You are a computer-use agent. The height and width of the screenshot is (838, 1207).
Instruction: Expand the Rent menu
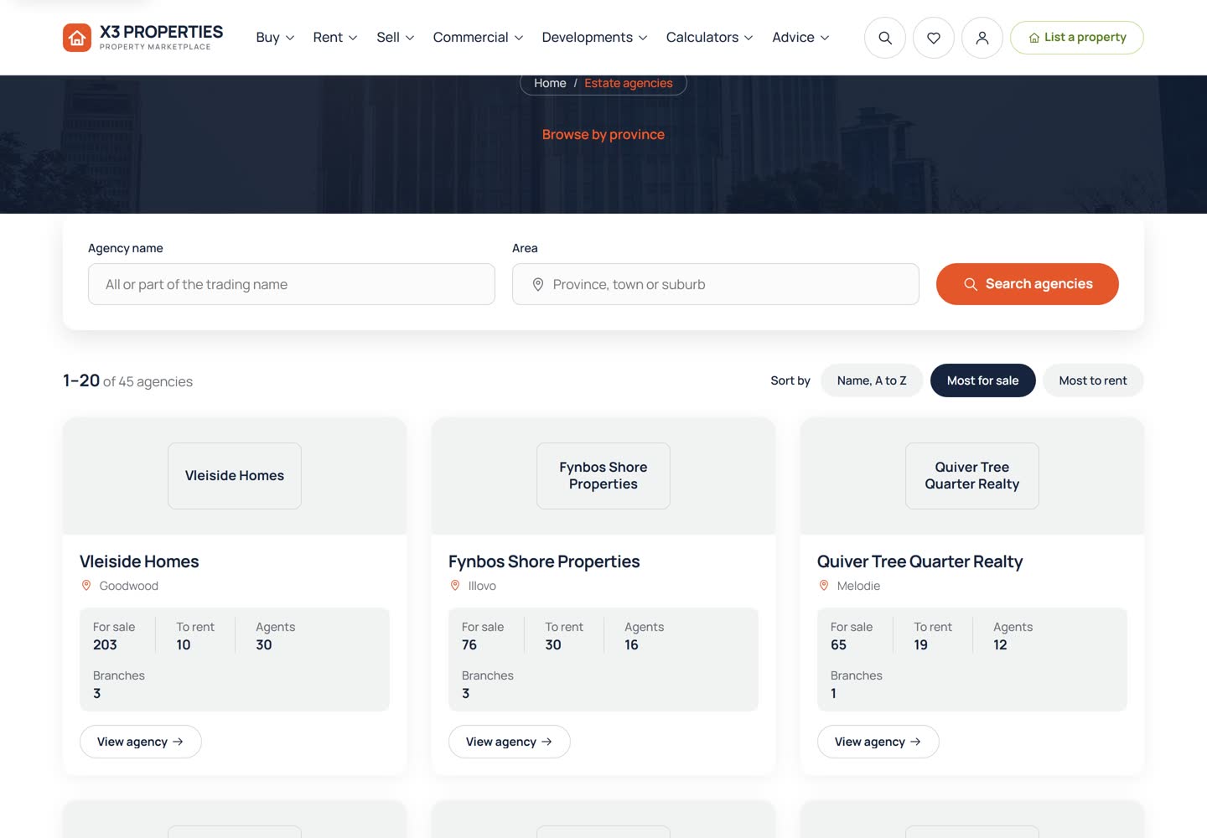[335, 37]
